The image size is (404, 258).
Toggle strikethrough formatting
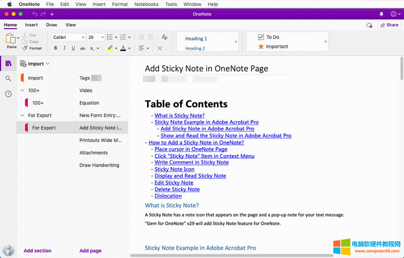point(83,48)
